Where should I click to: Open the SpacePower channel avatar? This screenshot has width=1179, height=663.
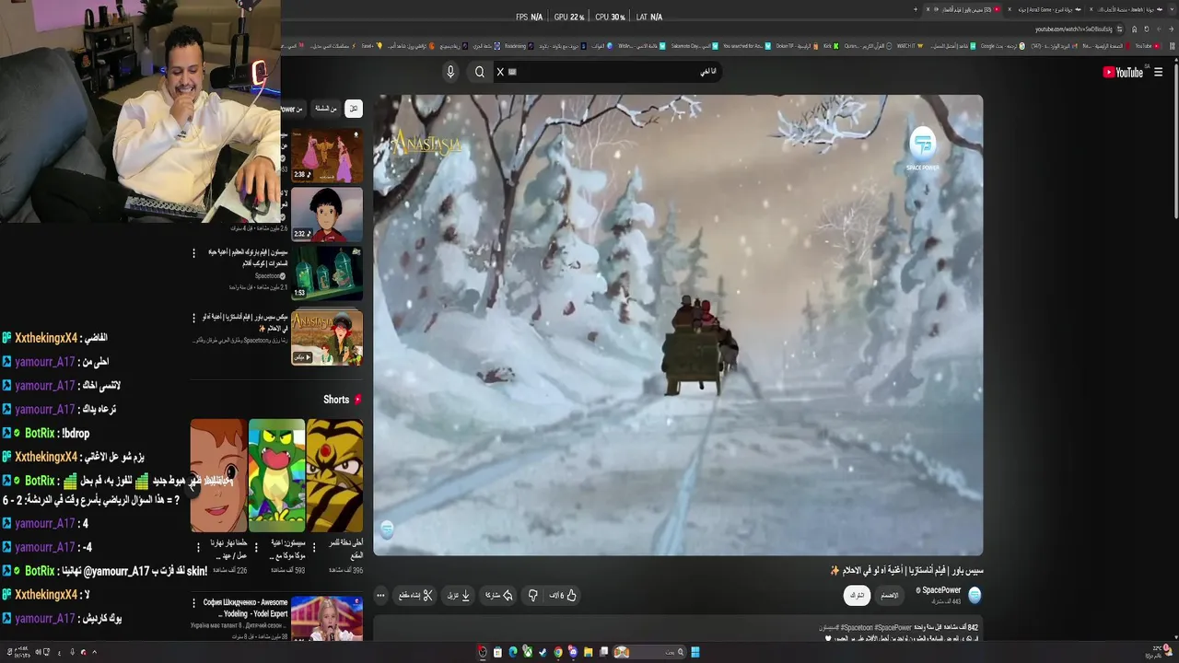[975, 595]
